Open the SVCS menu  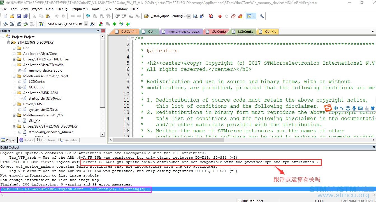pyautogui.click(x=107, y=9)
